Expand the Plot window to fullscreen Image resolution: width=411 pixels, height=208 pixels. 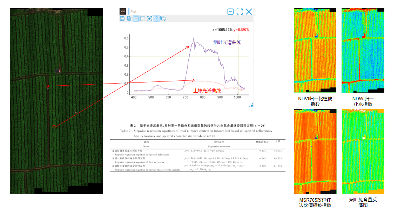coord(240,12)
